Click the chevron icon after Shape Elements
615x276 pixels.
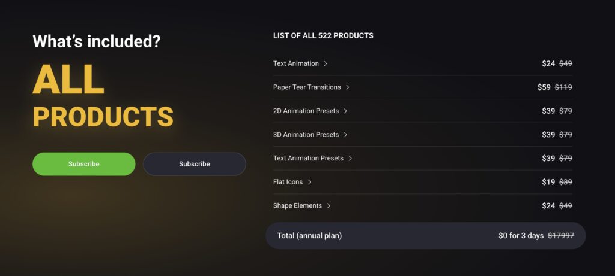pyautogui.click(x=329, y=205)
